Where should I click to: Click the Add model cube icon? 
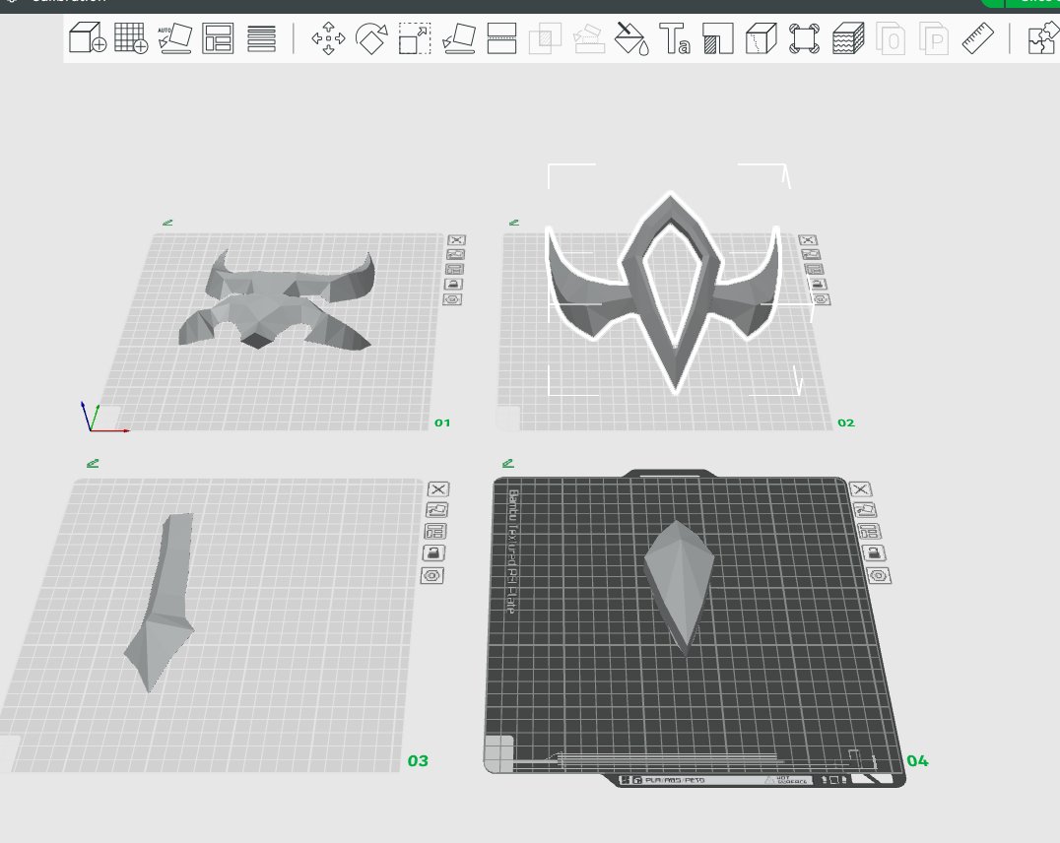pyautogui.click(x=88, y=37)
